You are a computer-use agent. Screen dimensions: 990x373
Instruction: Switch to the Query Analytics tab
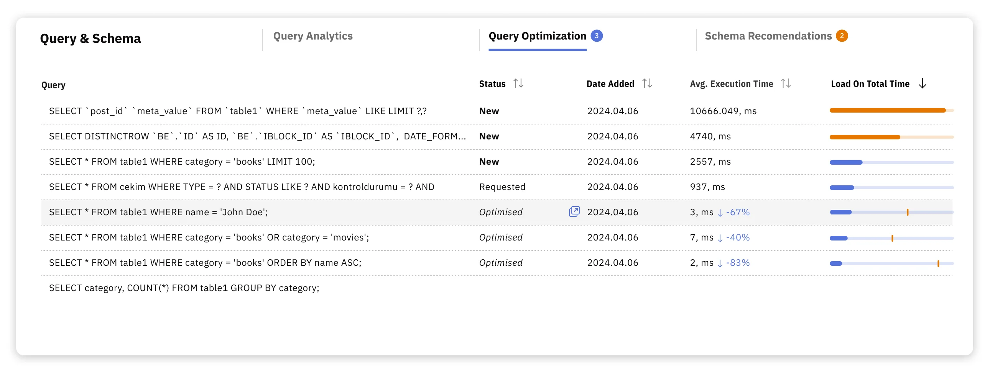(313, 36)
